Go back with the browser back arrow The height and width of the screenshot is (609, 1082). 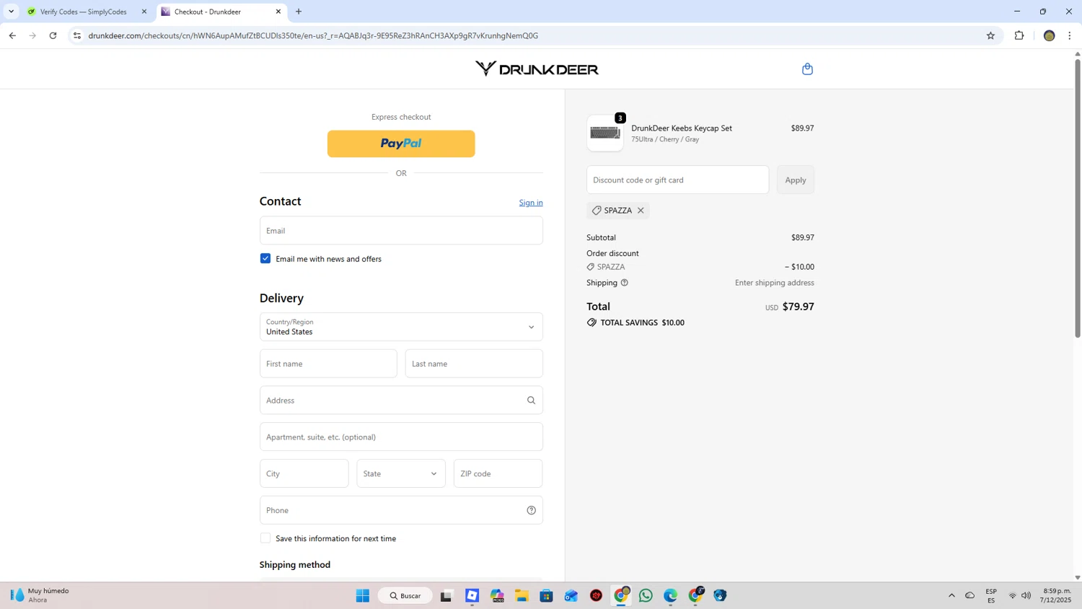pos(12,35)
